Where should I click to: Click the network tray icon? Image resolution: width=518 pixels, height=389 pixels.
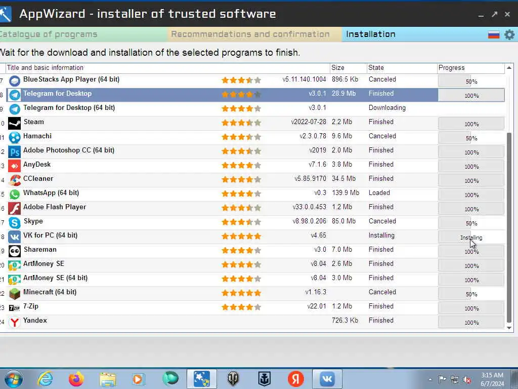(455, 379)
